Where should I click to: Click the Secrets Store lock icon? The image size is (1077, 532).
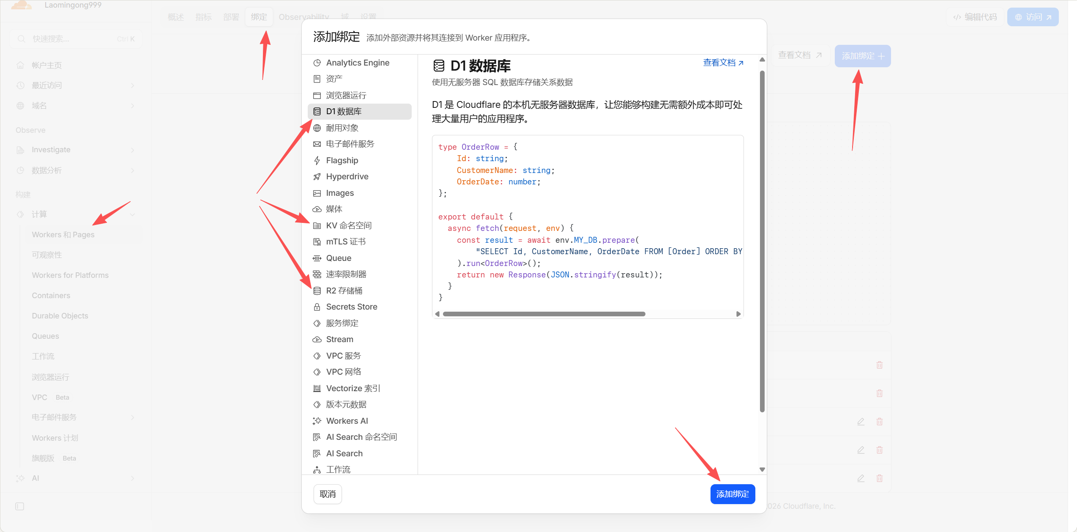(x=317, y=307)
